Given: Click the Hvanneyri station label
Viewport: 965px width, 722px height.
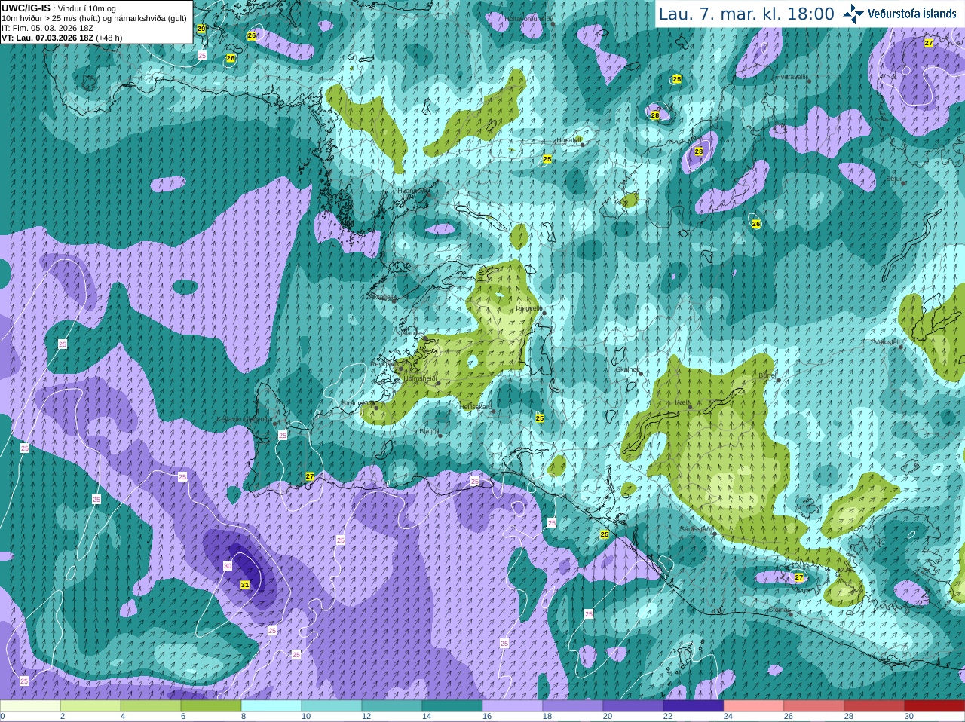Looking at the screenshot, I should coord(412,191).
